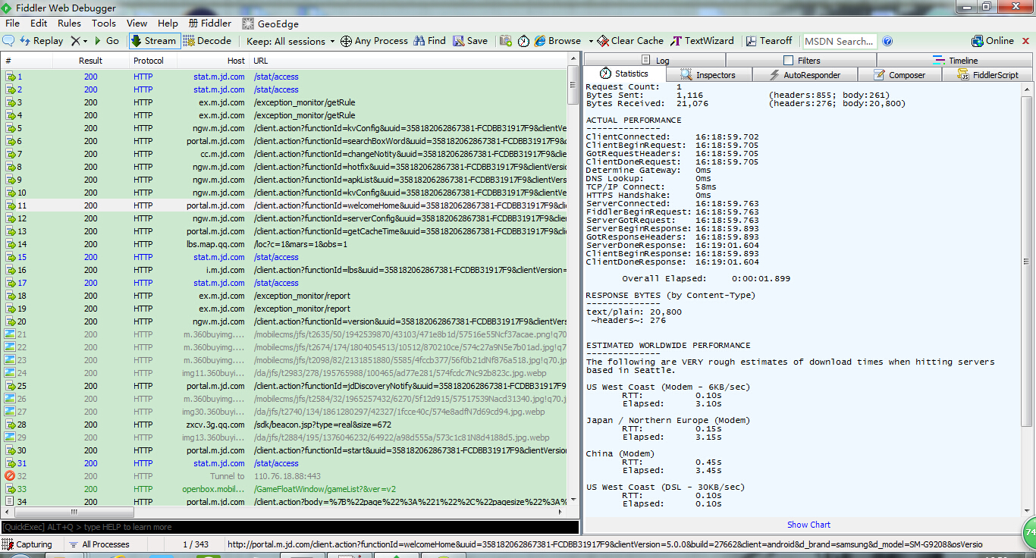The width and height of the screenshot is (1036, 558).
Task: Click the Go resume button
Action: click(x=106, y=41)
